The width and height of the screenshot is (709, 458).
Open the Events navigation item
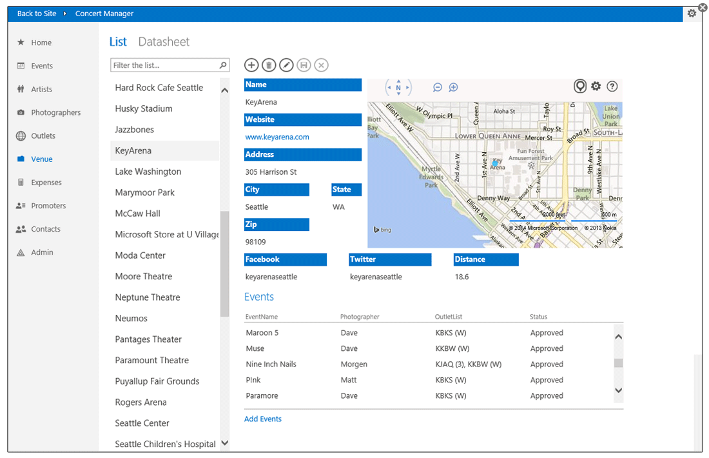tap(42, 66)
